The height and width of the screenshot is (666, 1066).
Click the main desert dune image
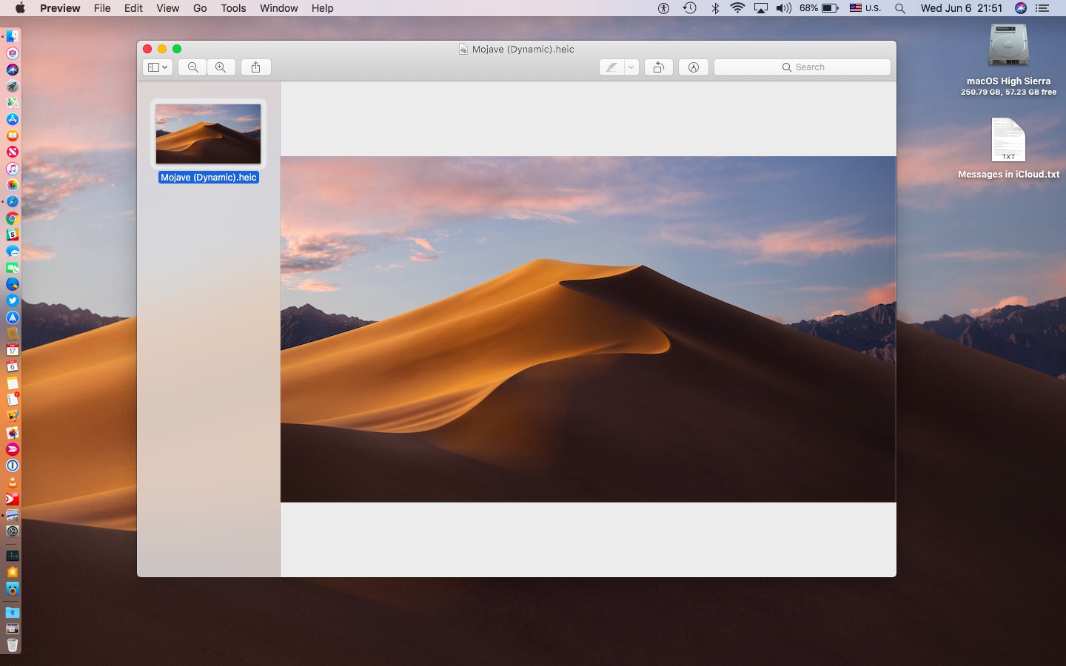588,329
